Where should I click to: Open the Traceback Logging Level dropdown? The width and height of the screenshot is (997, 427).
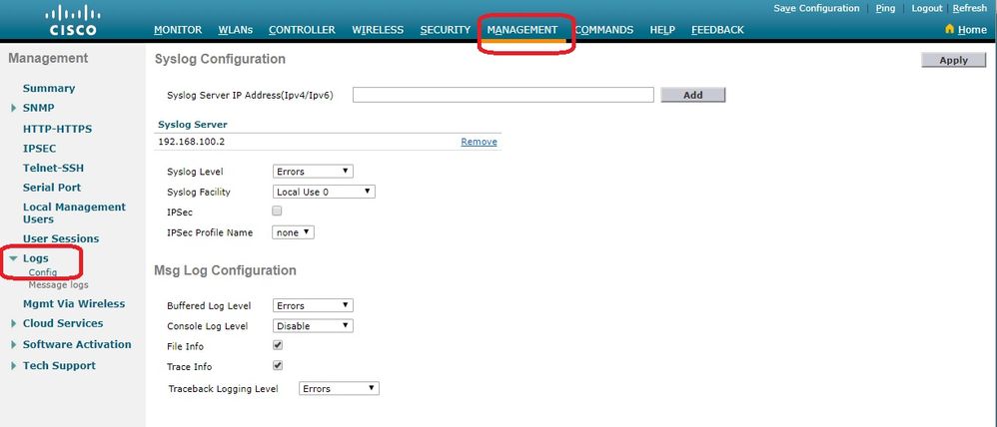(339, 389)
